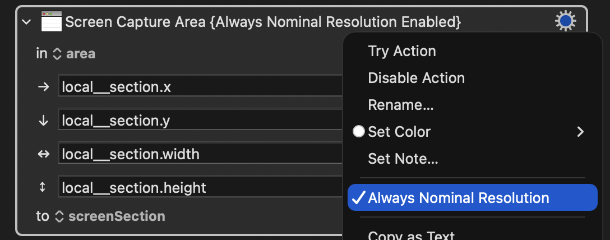Click the white Set Color circle swatch
The image size is (610, 240).
pyautogui.click(x=359, y=132)
